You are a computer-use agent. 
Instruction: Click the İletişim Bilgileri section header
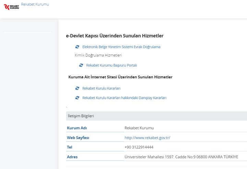pyautogui.click(x=81, y=116)
